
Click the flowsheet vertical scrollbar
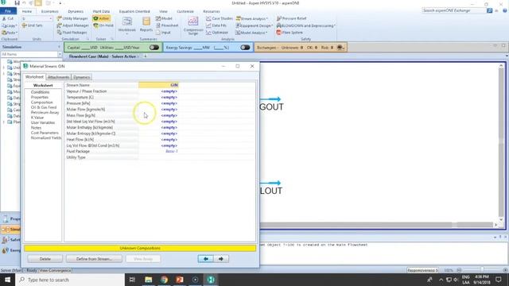click(501, 143)
